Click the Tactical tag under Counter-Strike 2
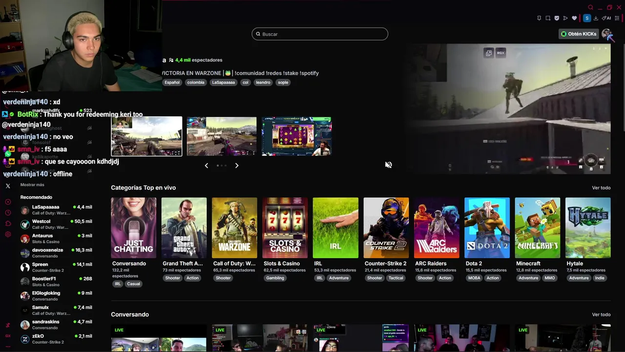Image resolution: width=625 pixels, height=352 pixels. click(x=396, y=278)
